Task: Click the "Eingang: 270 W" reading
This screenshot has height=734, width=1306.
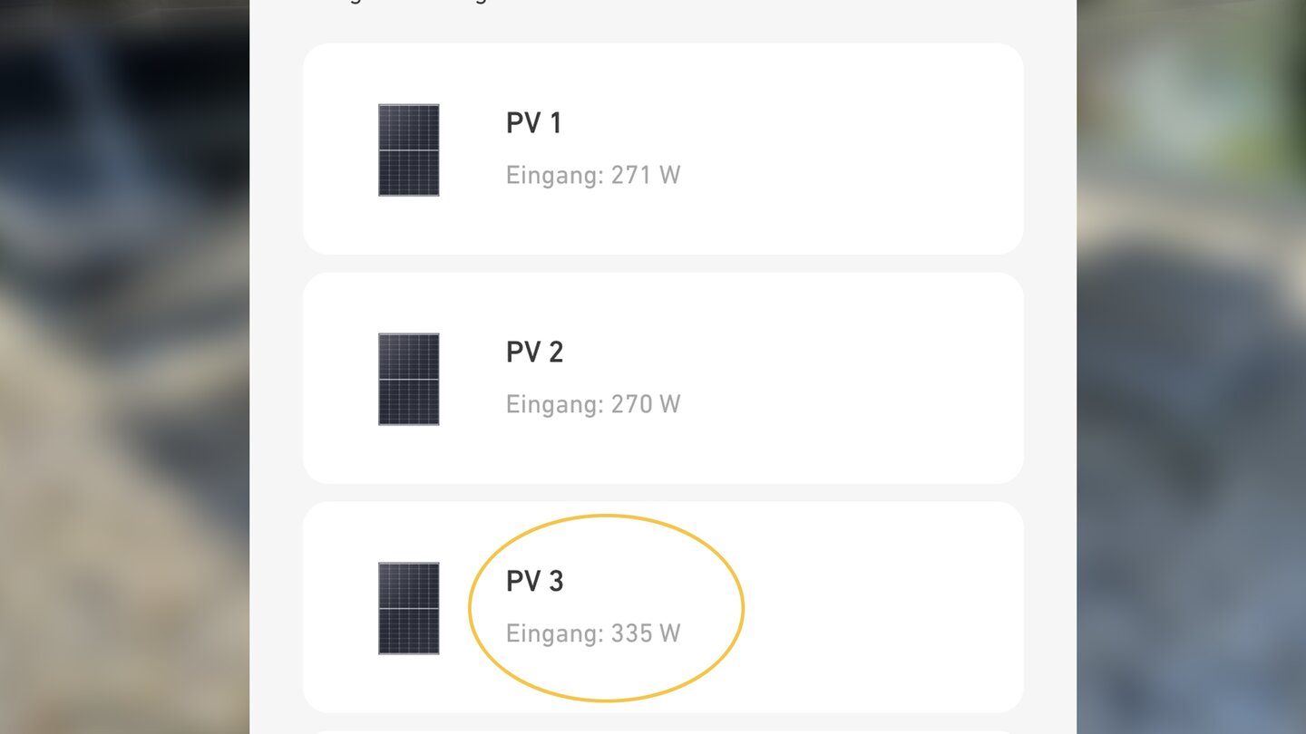Action: (593, 404)
